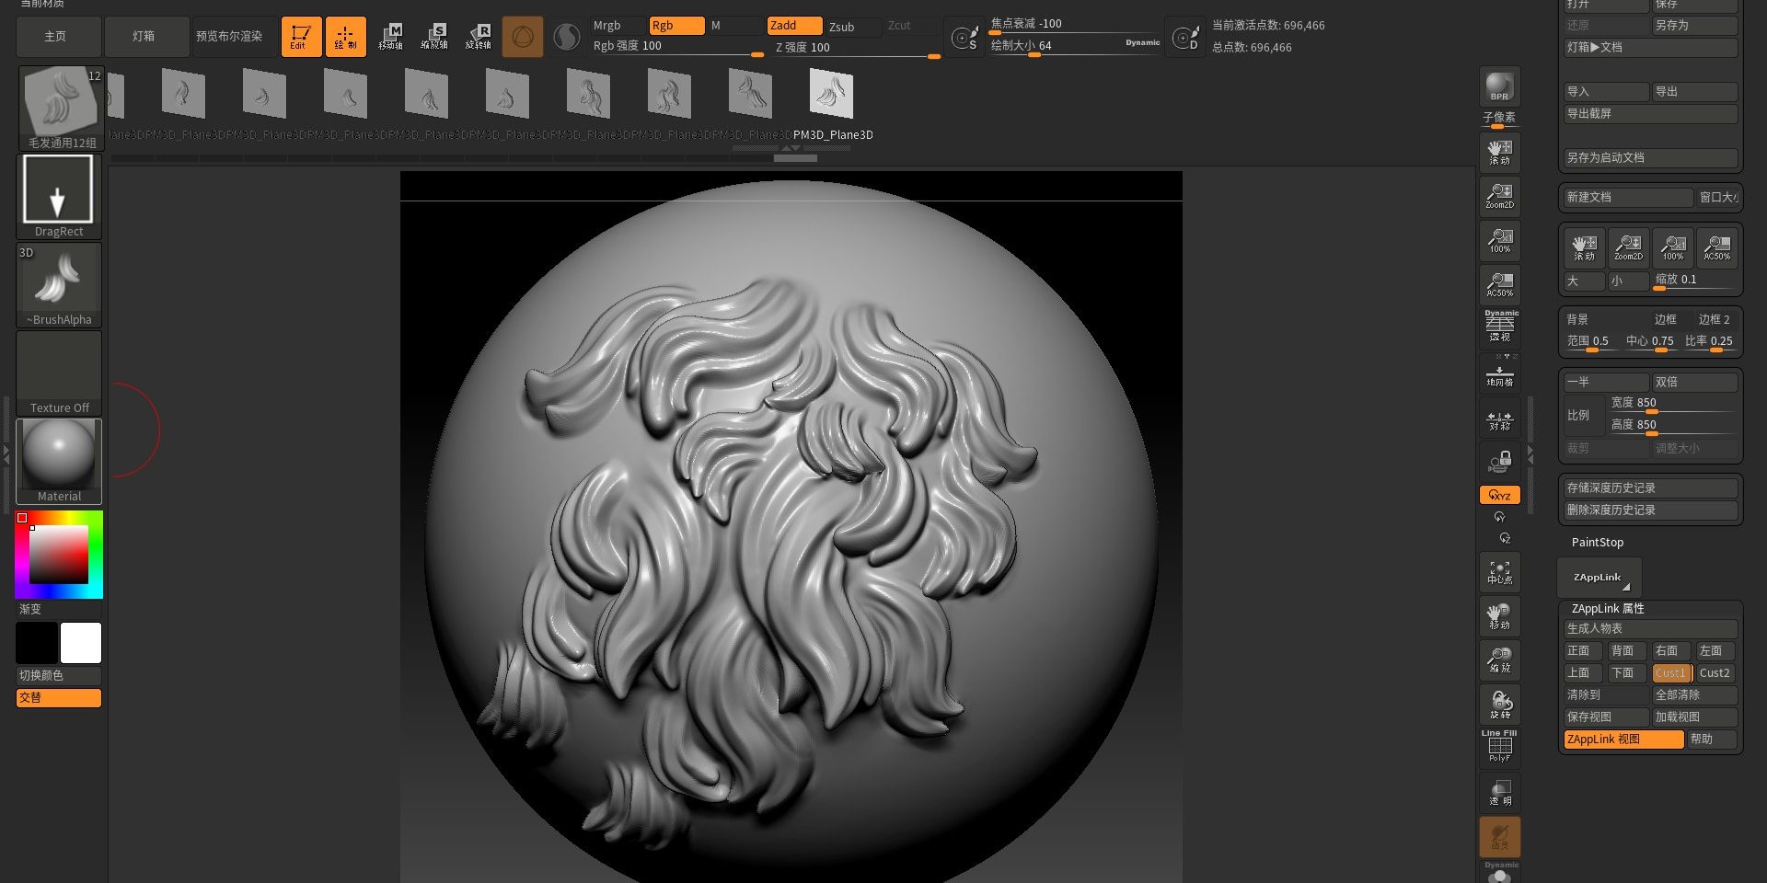This screenshot has height=883, width=1767.
Task: Open the 灯箱 (LightBox) tab
Action: point(144,37)
